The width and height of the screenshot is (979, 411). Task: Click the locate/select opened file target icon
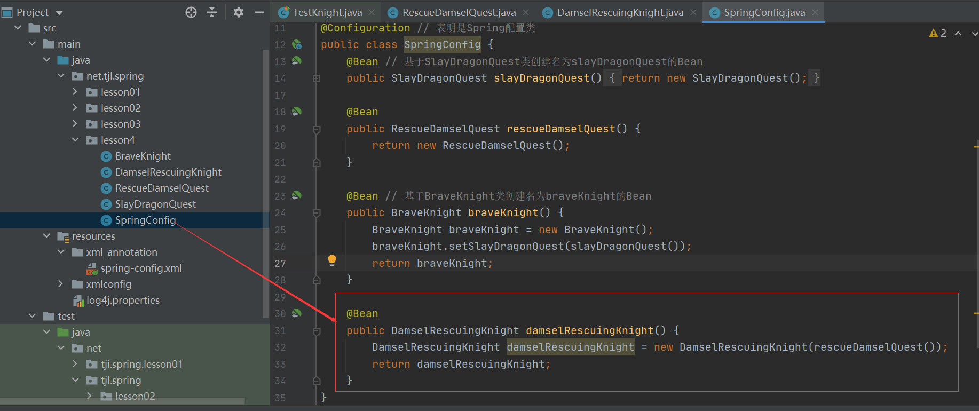tap(191, 12)
